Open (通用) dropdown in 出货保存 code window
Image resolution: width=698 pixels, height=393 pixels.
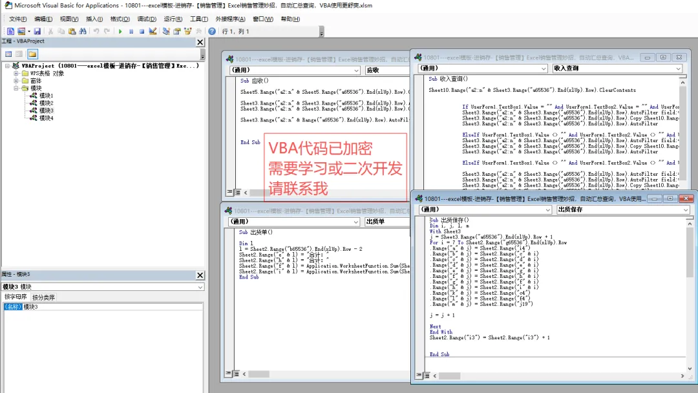(x=547, y=209)
